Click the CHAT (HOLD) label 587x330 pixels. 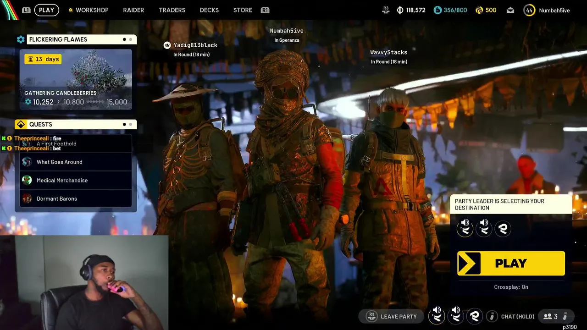point(518,316)
